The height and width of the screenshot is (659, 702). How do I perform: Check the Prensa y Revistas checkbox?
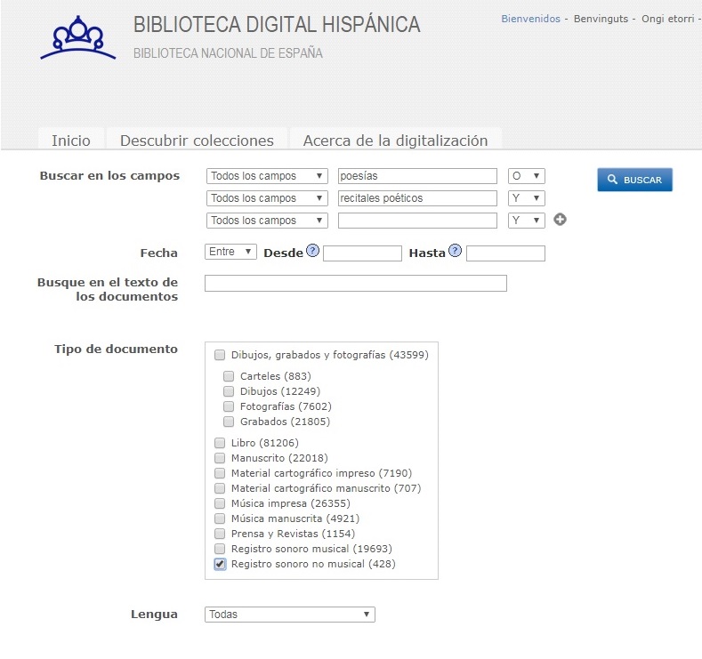[x=220, y=534]
